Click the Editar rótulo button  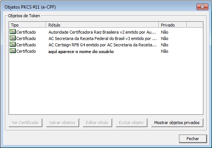point(98,123)
